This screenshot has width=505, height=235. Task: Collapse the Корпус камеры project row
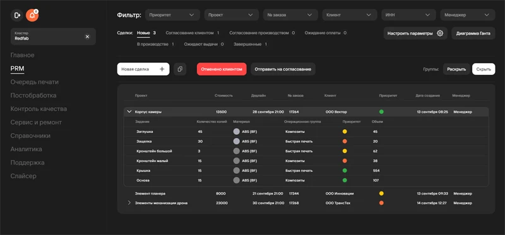(x=129, y=112)
